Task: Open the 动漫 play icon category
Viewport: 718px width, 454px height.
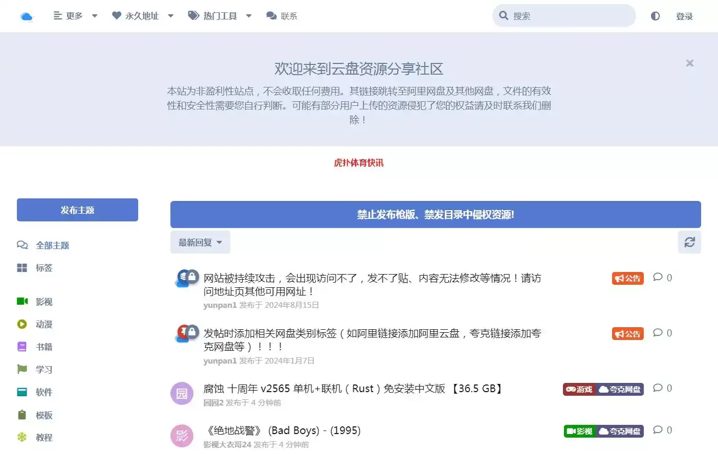Action: point(23,324)
